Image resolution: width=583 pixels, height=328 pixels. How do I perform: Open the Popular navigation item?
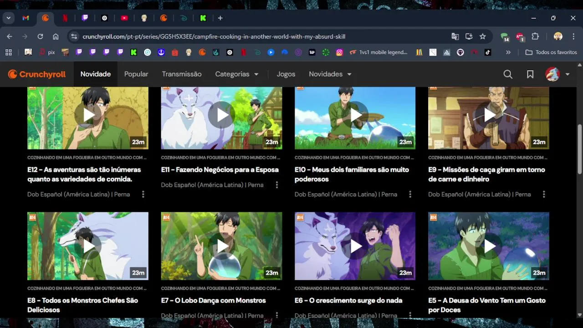coord(136,74)
